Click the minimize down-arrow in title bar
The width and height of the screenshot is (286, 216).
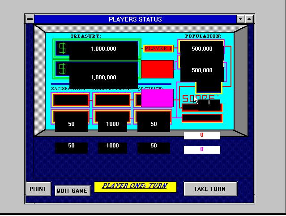(x=241, y=19)
